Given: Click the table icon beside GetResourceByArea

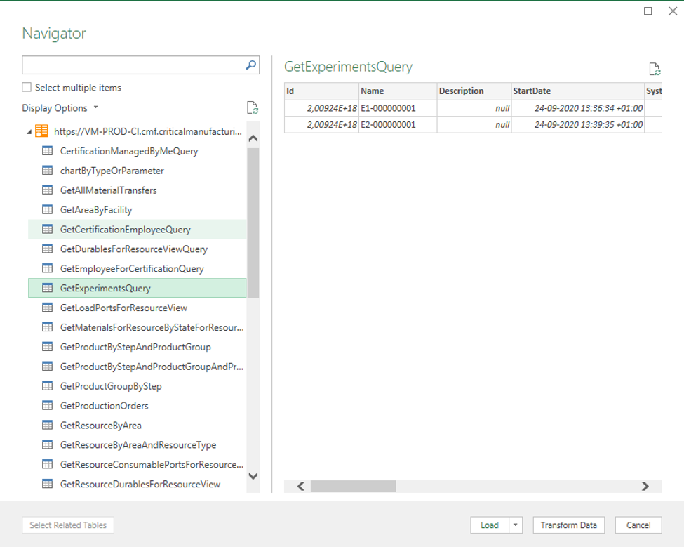Looking at the screenshot, I should point(48,425).
